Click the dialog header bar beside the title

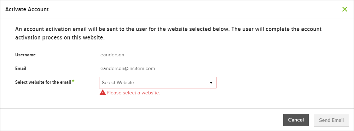194,10
